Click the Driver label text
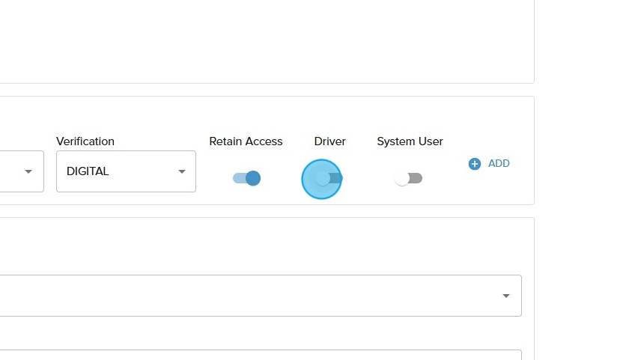 tap(329, 141)
